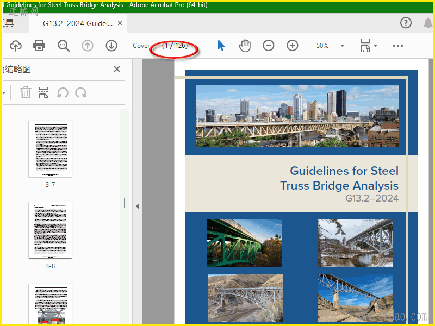Zoom in with the plus button
The image size is (435, 326).
[293, 46]
